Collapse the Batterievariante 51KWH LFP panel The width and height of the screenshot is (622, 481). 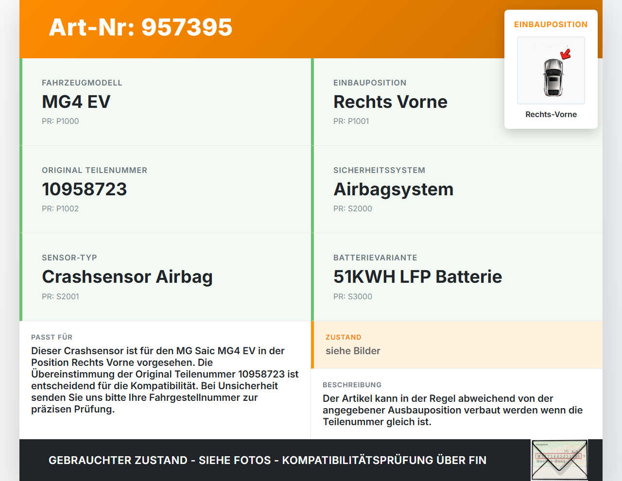(x=457, y=277)
